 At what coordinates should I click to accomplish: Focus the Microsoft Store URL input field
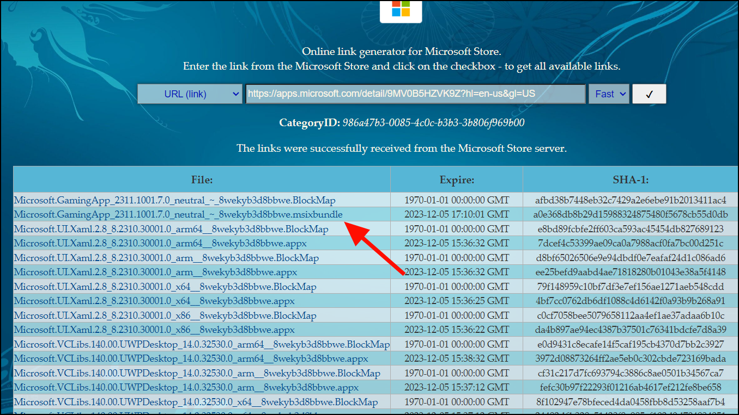pos(415,94)
